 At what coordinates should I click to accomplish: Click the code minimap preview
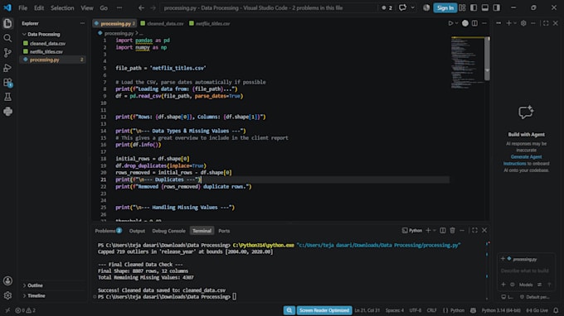468,62
